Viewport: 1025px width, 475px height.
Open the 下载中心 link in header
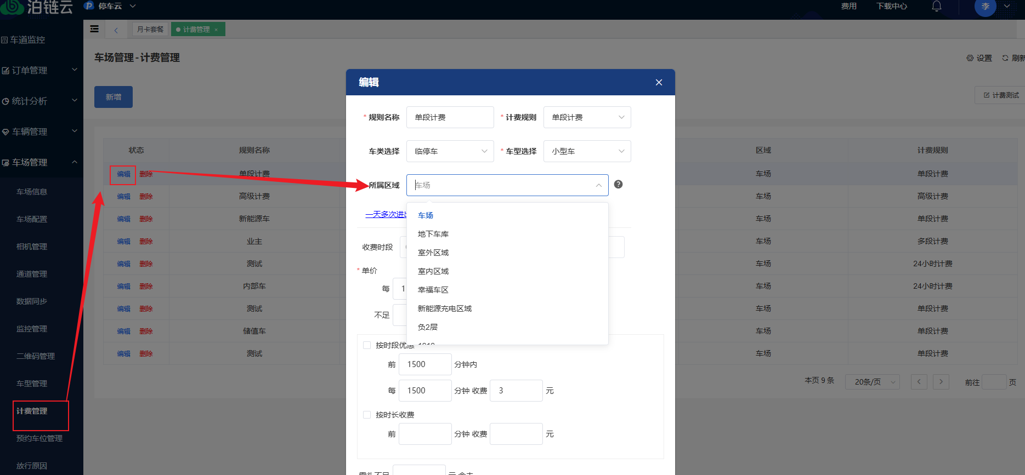click(x=892, y=6)
